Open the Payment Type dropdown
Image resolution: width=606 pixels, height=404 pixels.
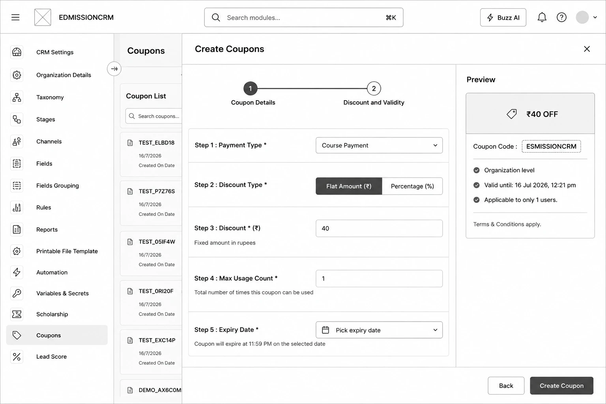[379, 146]
